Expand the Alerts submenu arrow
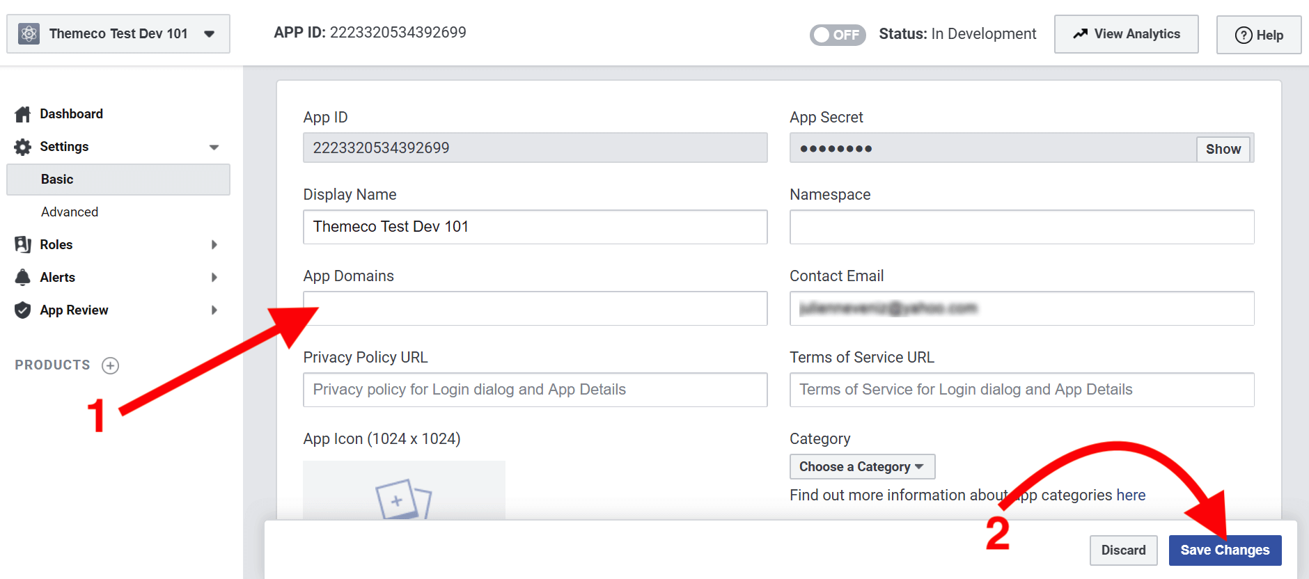This screenshot has width=1309, height=579. [x=214, y=277]
